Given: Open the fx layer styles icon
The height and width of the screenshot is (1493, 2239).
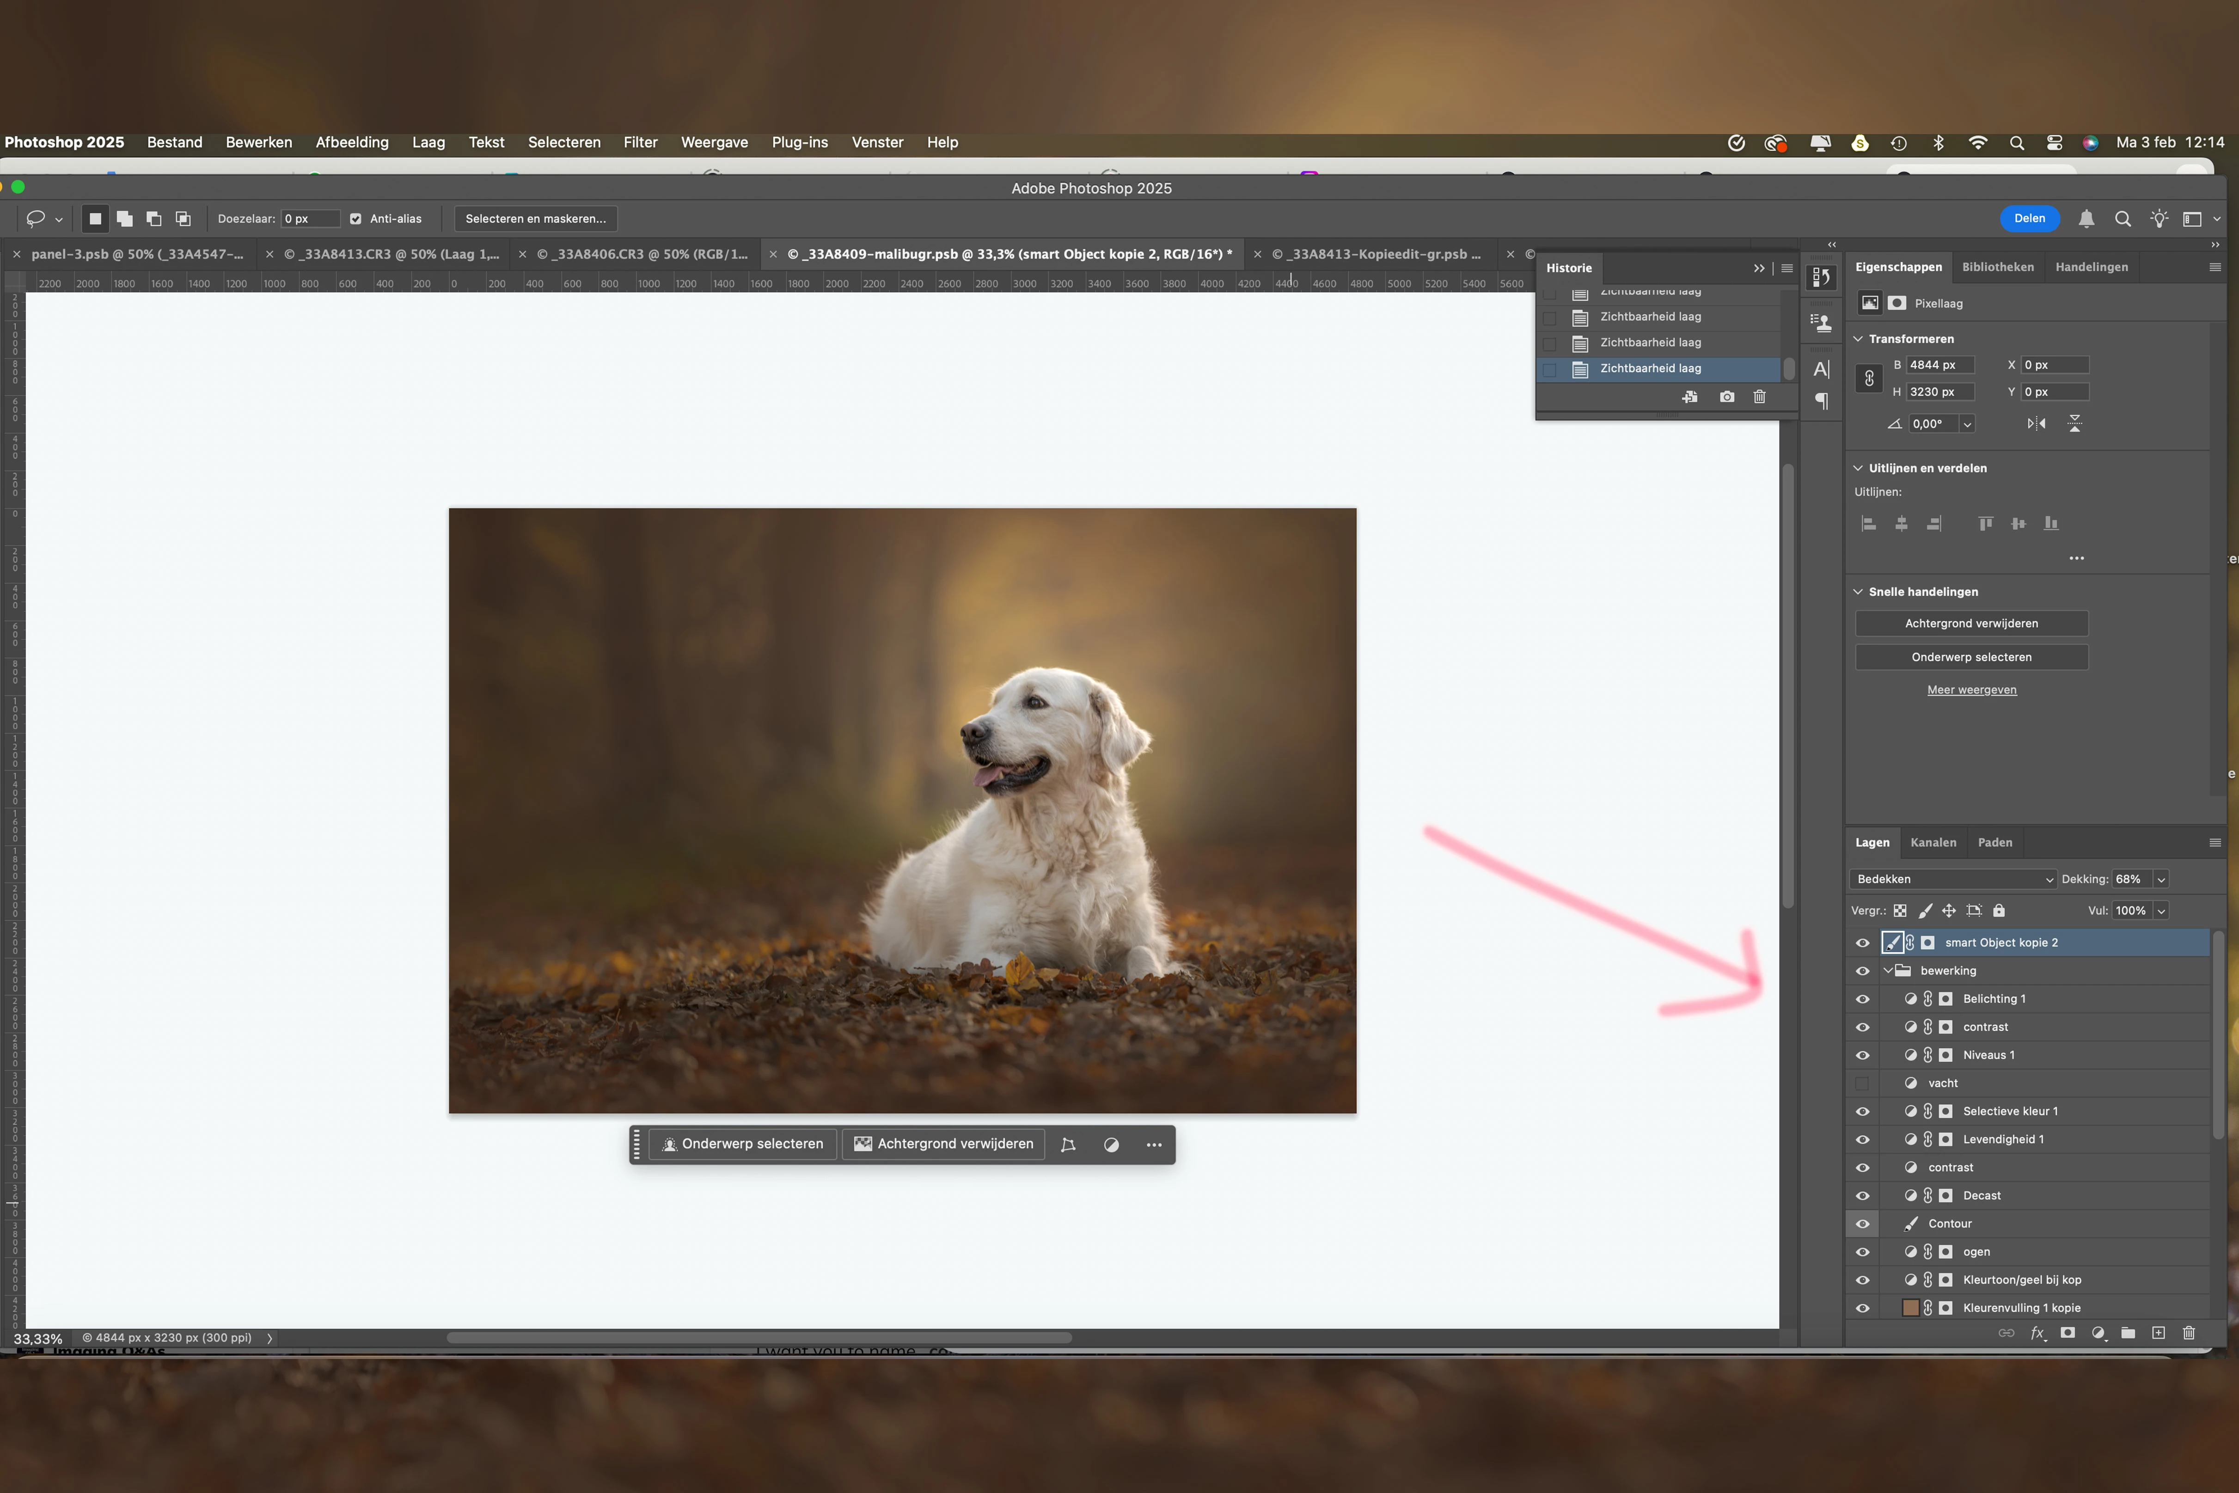Looking at the screenshot, I should click(2037, 1333).
